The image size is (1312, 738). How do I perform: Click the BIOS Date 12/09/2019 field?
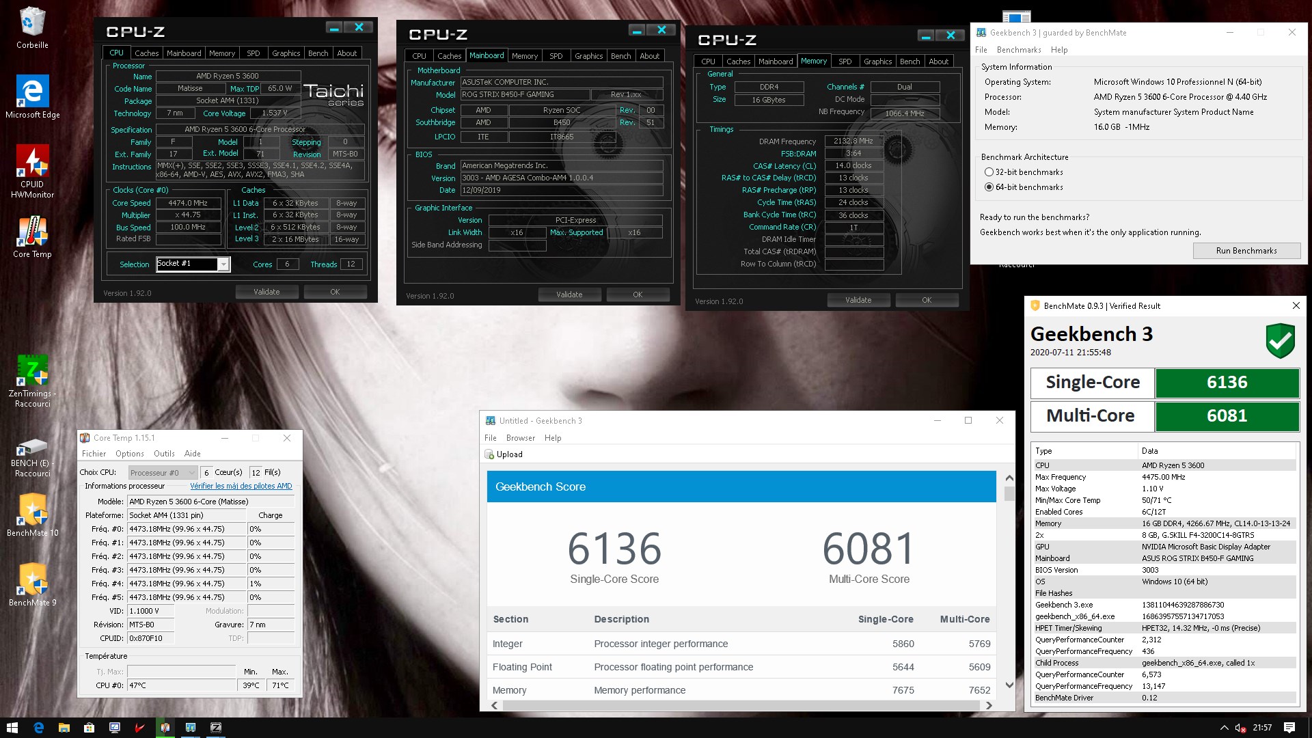tap(561, 191)
